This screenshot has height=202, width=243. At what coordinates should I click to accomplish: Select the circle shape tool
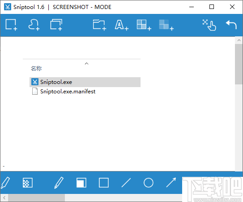149,183
